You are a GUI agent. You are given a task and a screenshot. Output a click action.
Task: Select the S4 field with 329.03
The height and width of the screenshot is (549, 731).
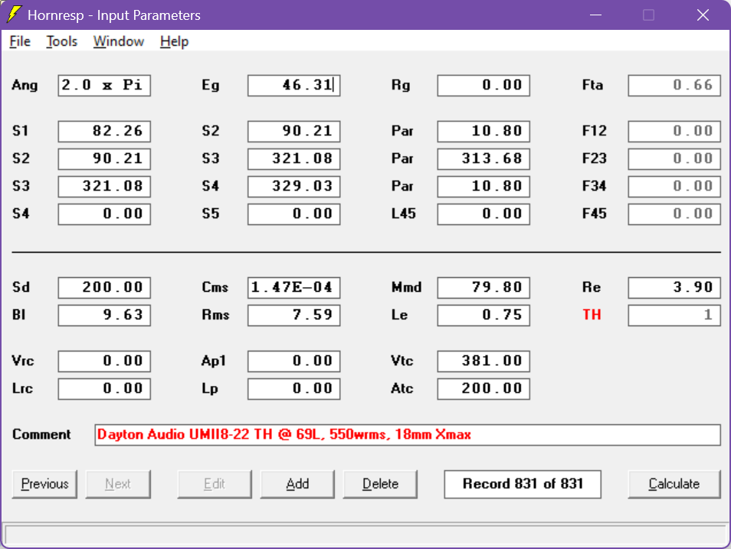pyautogui.click(x=294, y=186)
